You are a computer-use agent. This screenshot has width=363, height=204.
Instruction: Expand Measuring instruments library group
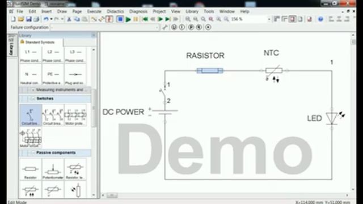(33, 90)
